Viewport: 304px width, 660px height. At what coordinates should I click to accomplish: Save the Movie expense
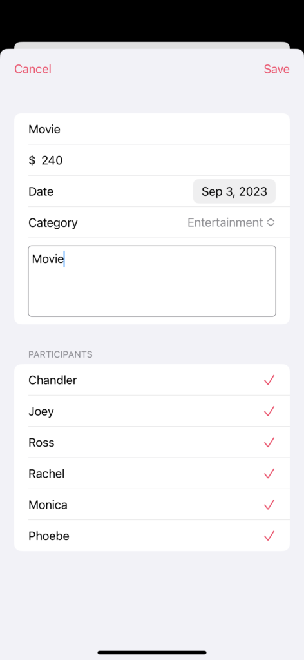[277, 69]
